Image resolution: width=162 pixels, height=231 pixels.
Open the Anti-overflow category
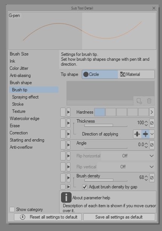click(21, 147)
